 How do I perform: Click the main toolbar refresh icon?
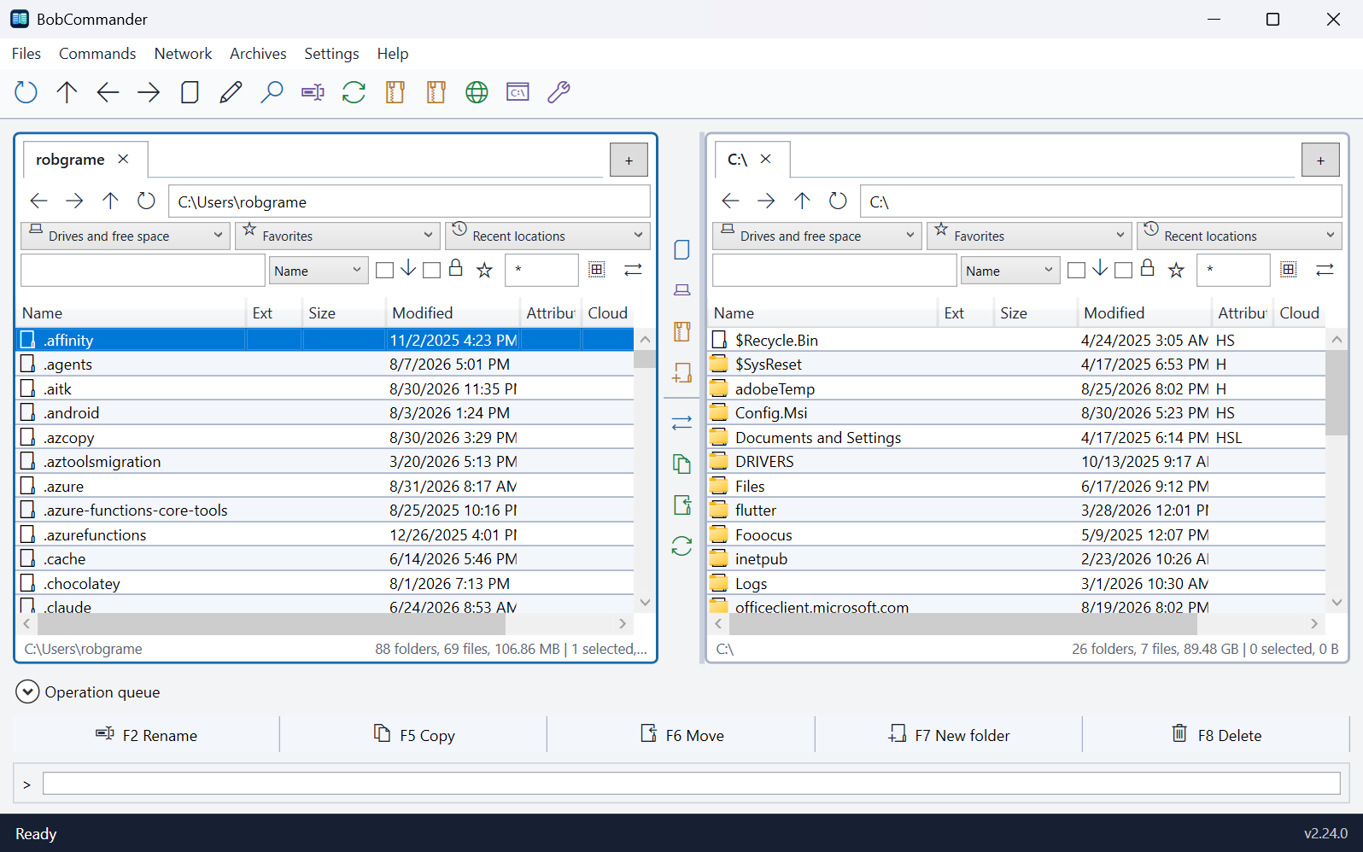pos(26,92)
